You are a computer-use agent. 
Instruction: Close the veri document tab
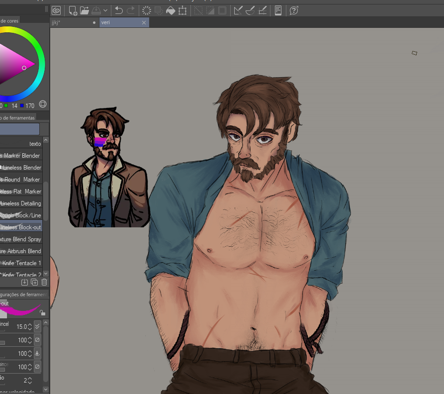(x=144, y=23)
